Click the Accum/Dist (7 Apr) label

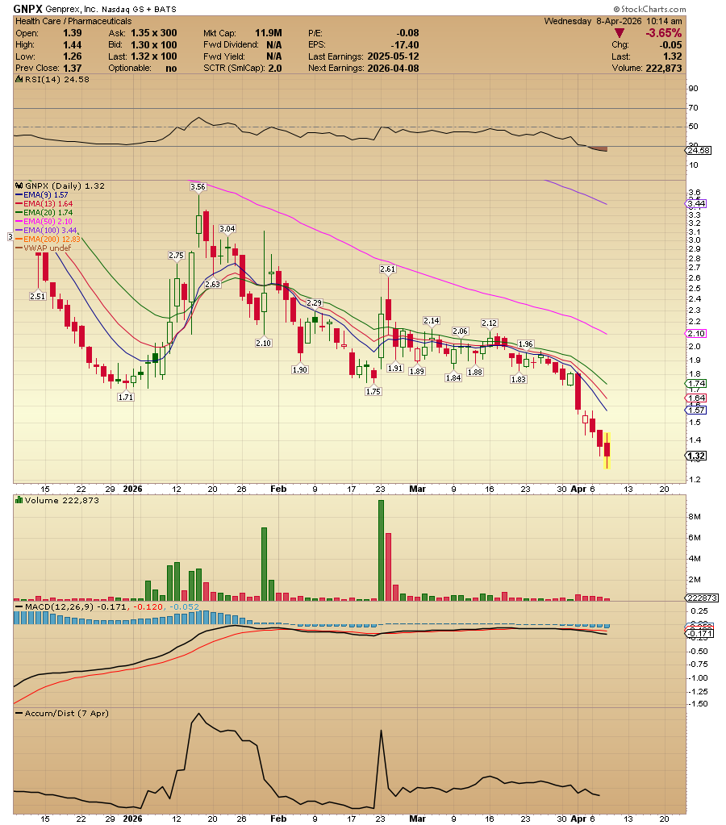(x=66, y=714)
